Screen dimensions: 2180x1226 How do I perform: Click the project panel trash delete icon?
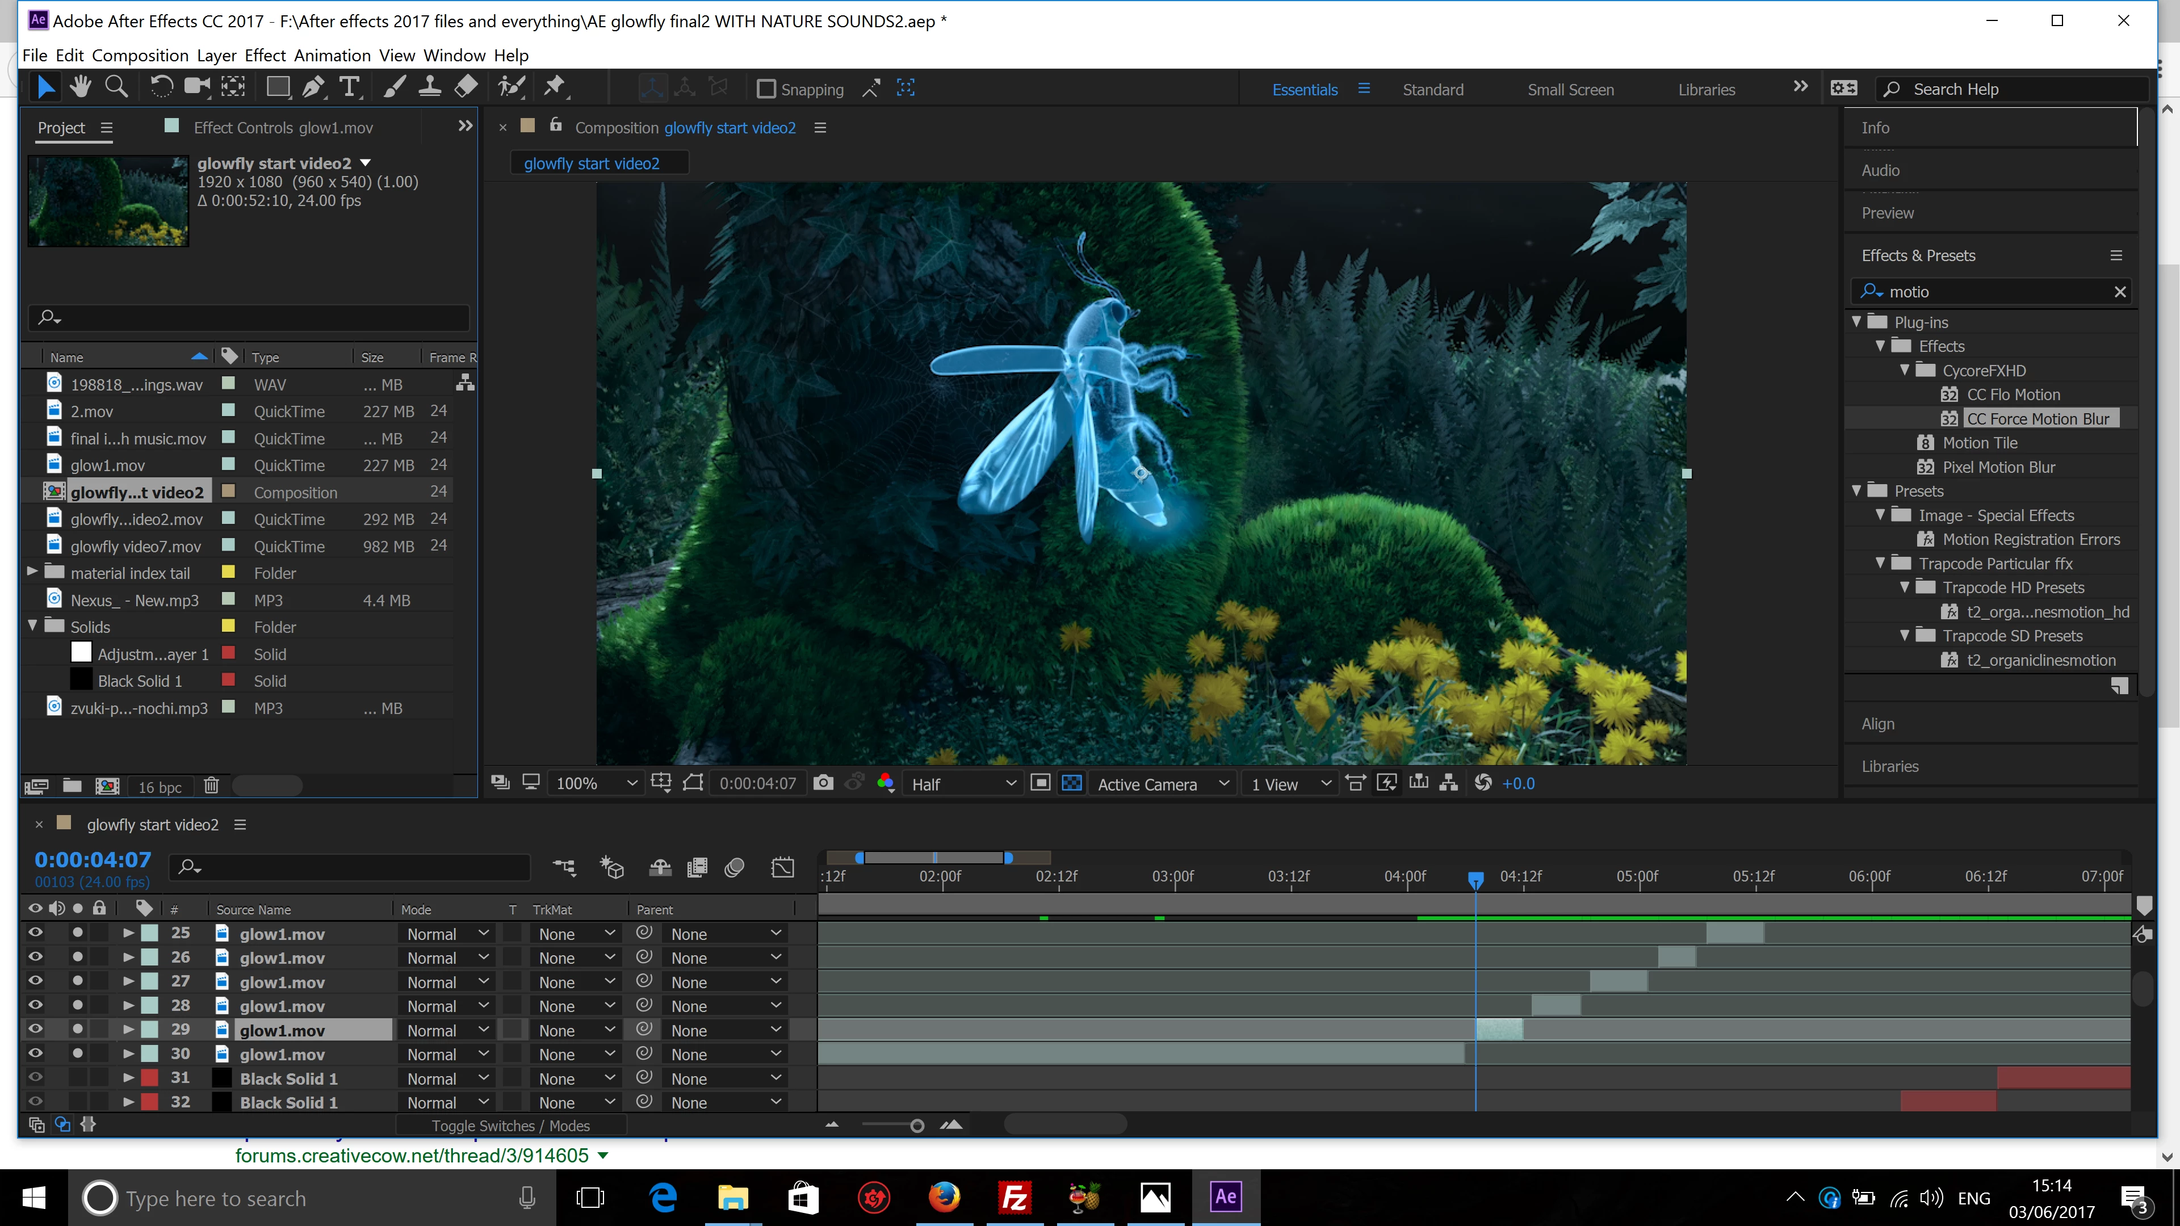point(212,786)
